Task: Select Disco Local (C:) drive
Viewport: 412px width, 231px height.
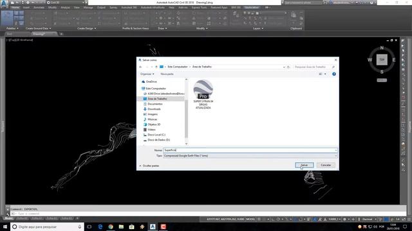Action: 156,135
